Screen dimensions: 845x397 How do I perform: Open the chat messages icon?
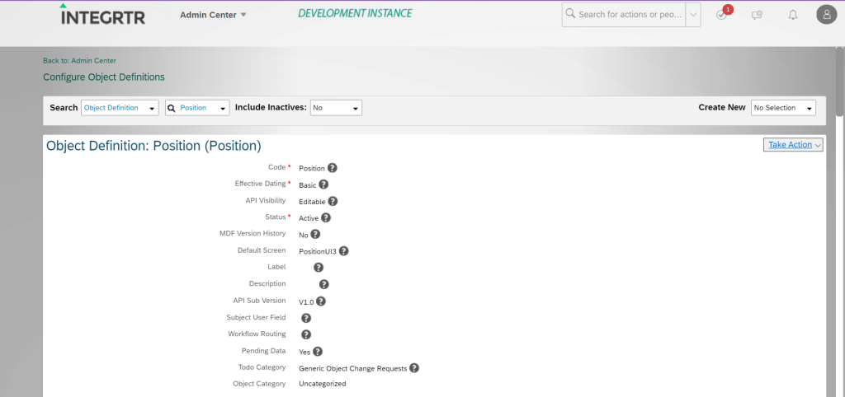click(757, 15)
